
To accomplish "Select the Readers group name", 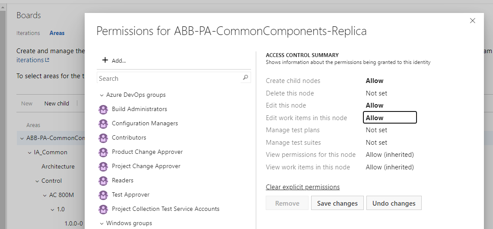I will [x=123, y=180].
